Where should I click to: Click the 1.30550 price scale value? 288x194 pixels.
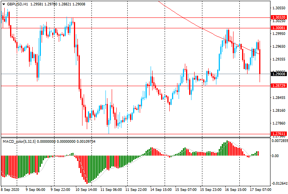(x=279, y=8)
